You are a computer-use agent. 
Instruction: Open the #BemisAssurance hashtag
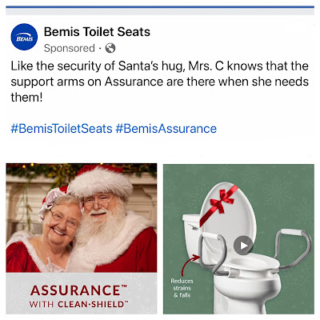(x=166, y=129)
